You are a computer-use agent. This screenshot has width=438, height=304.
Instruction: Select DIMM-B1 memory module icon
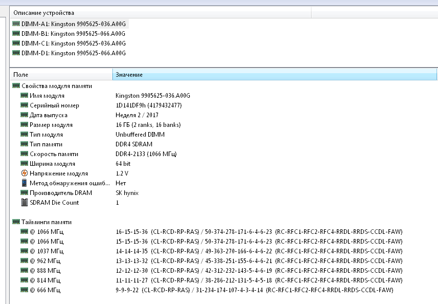(16, 34)
